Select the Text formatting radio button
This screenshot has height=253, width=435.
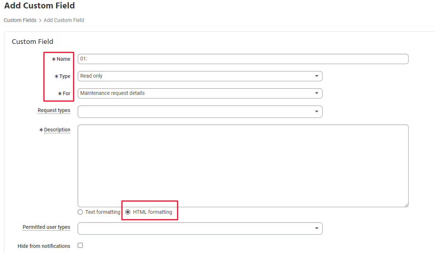pyautogui.click(x=80, y=212)
